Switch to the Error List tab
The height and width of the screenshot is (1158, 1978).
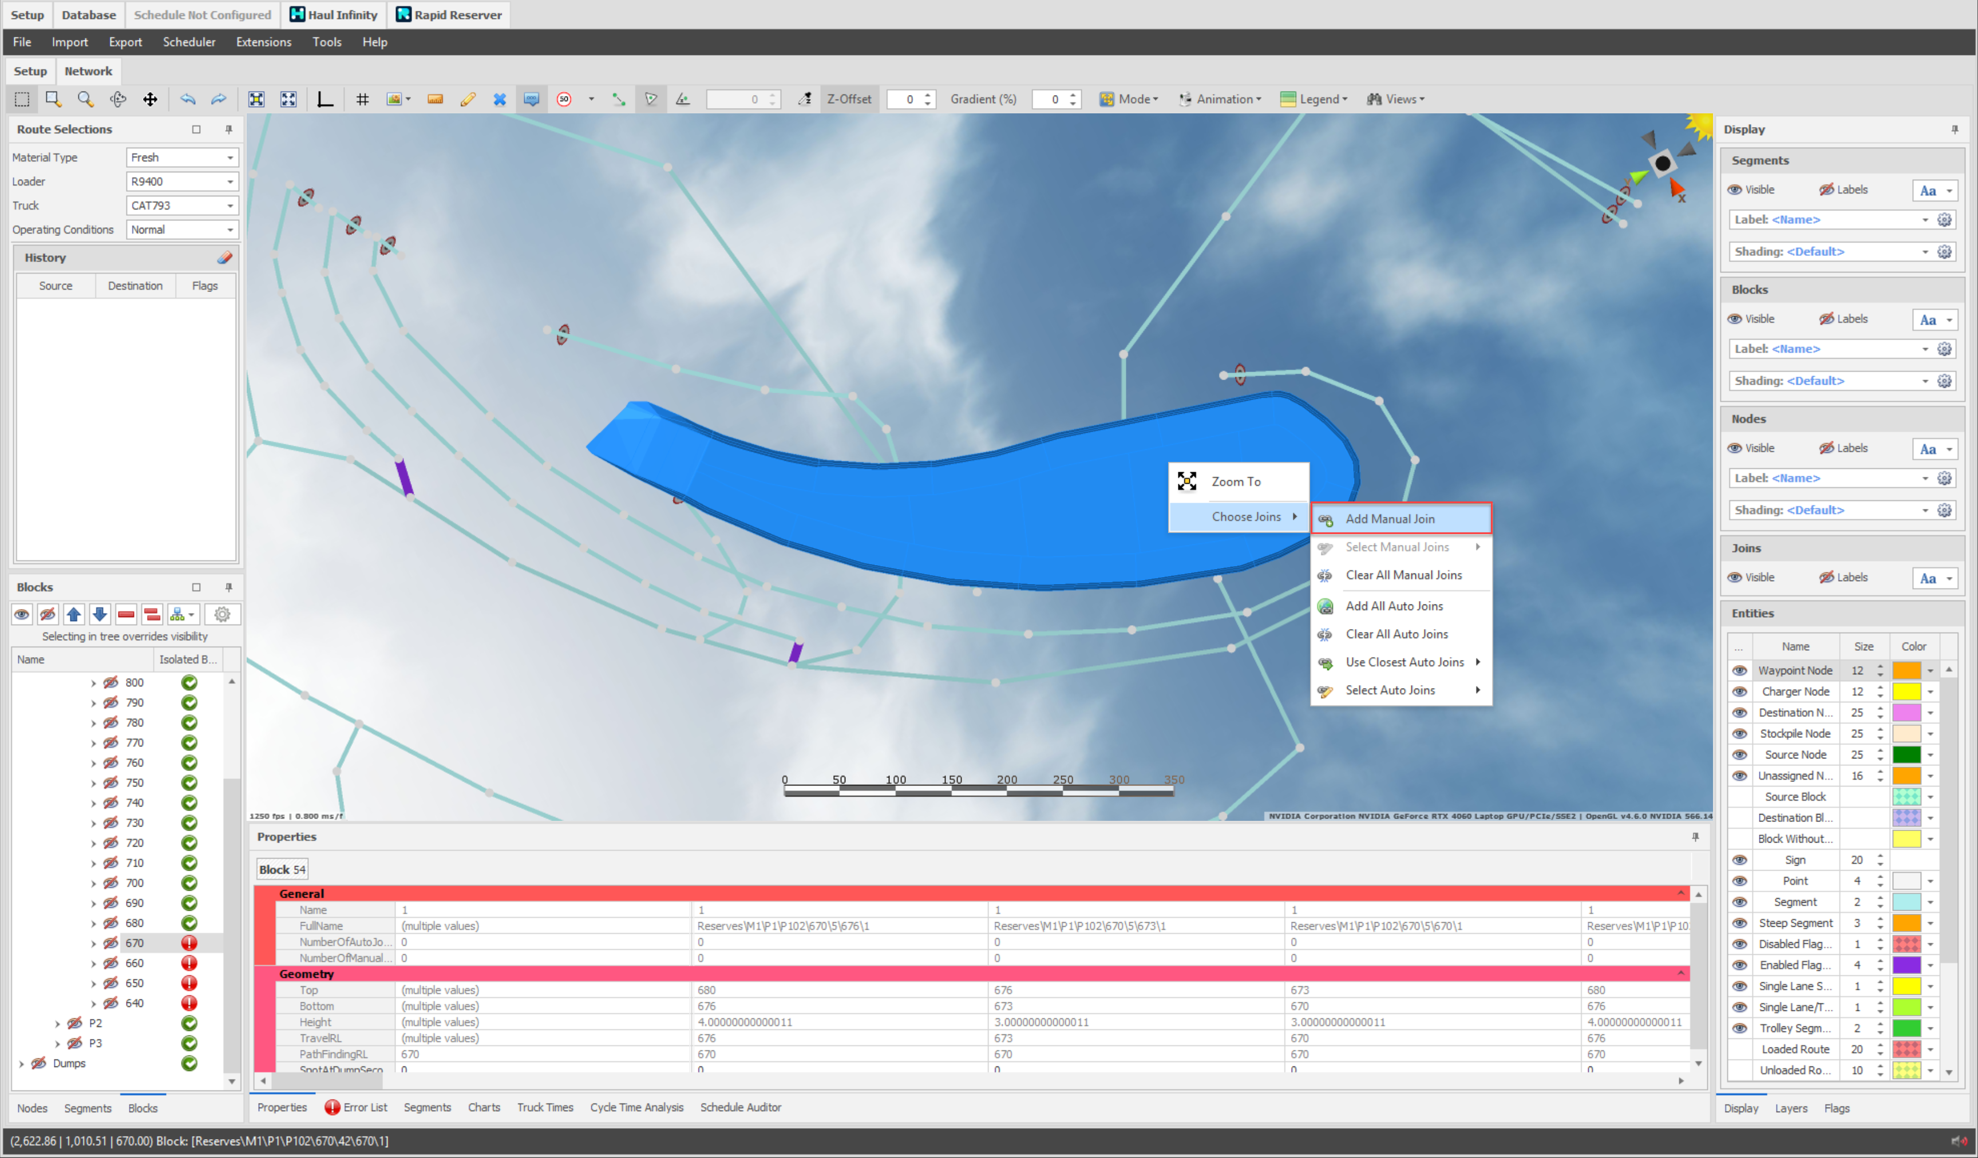point(357,1107)
